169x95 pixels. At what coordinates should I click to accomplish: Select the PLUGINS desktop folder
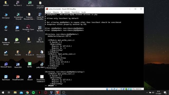(18, 53)
